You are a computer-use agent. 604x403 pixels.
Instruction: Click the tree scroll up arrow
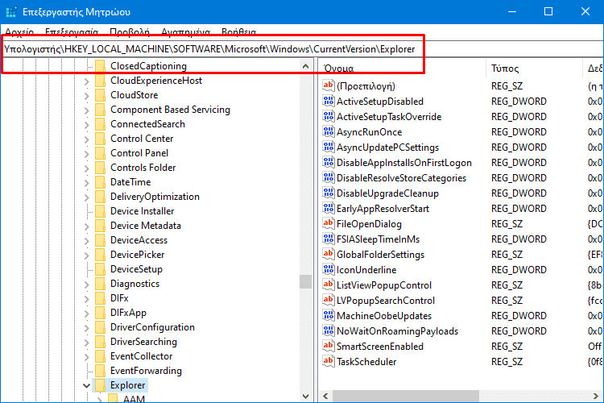click(x=305, y=66)
